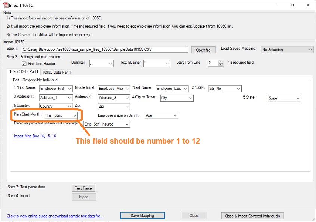Click the Import 1095C app icon in title bar
The width and height of the screenshot is (316, 222).
(6, 5)
